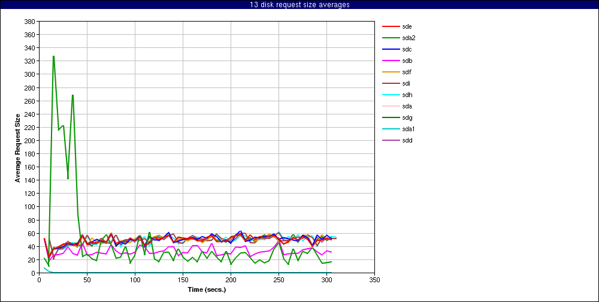Image resolution: width=599 pixels, height=302 pixels.
Task: Click the 160 tick label
Action: (30, 167)
